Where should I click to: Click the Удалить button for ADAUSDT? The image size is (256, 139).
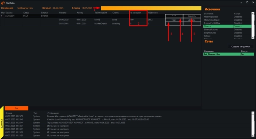192,16
